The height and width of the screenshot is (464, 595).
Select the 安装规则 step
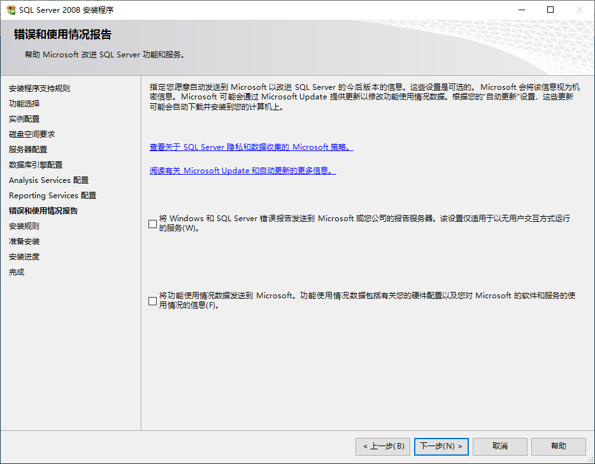24,226
